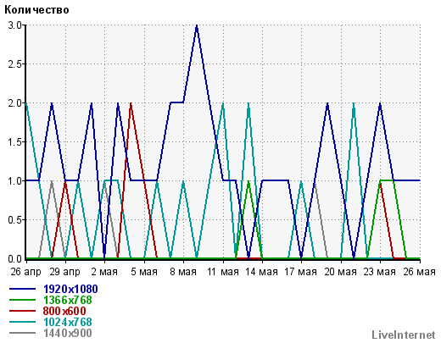Click the red 800x600 peak at 2.0
The image size is (441, 343).
131,103
